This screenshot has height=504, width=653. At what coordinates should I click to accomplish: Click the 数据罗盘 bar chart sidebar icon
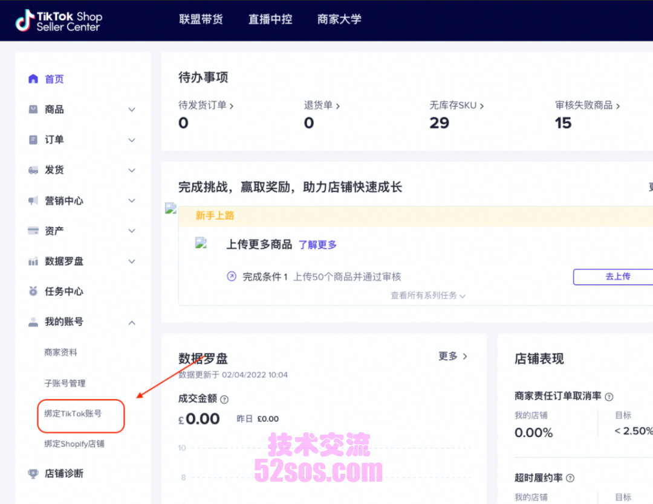point(33,261)
